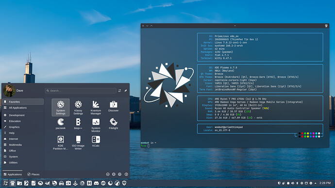Open Office category
This screenshot has width=335, height=188.
23,151
